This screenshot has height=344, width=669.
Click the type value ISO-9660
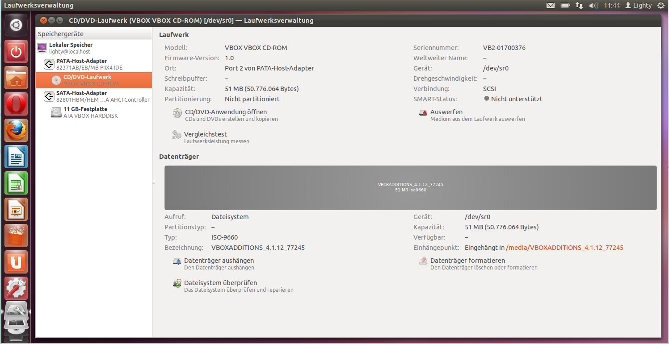[x=224, y=237]
